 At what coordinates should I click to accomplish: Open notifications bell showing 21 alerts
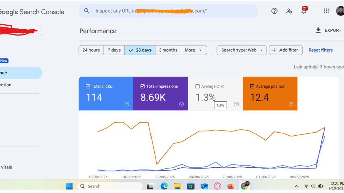pos(304,11)
